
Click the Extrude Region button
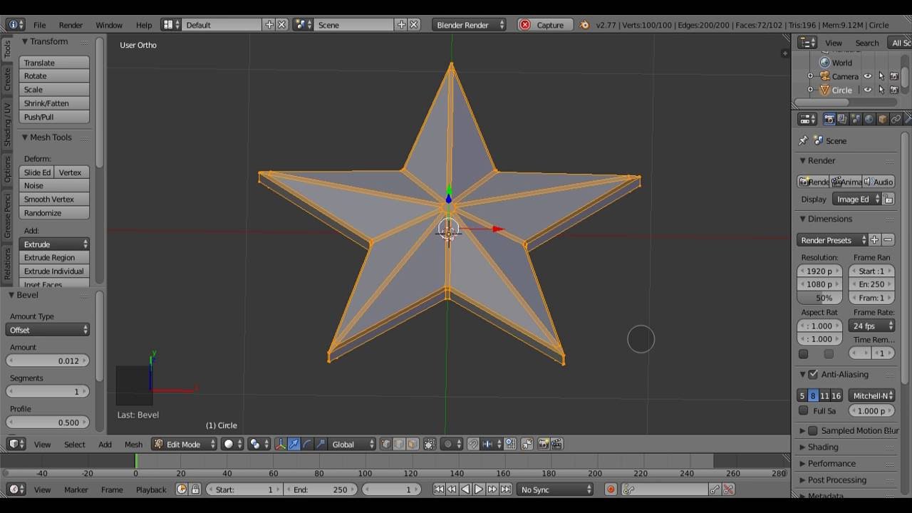[54, 258]
